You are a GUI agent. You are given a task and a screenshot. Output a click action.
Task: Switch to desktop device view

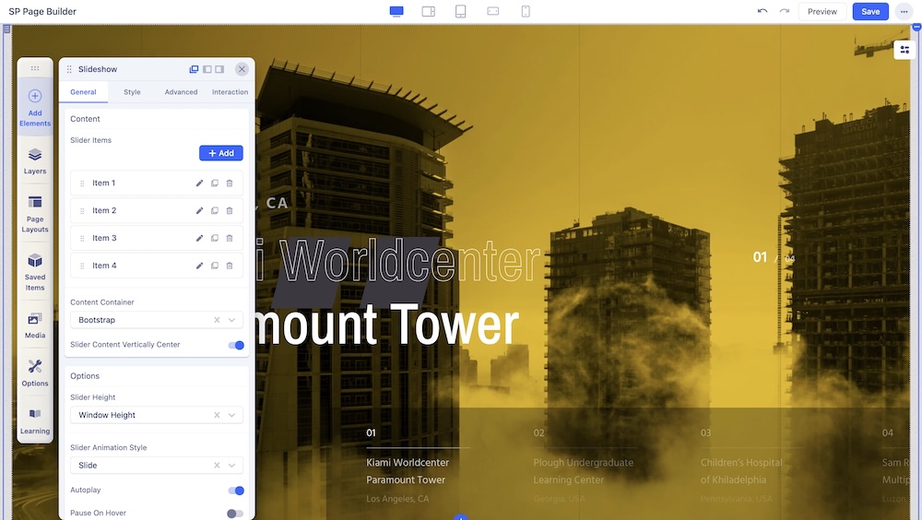point(396,11)
